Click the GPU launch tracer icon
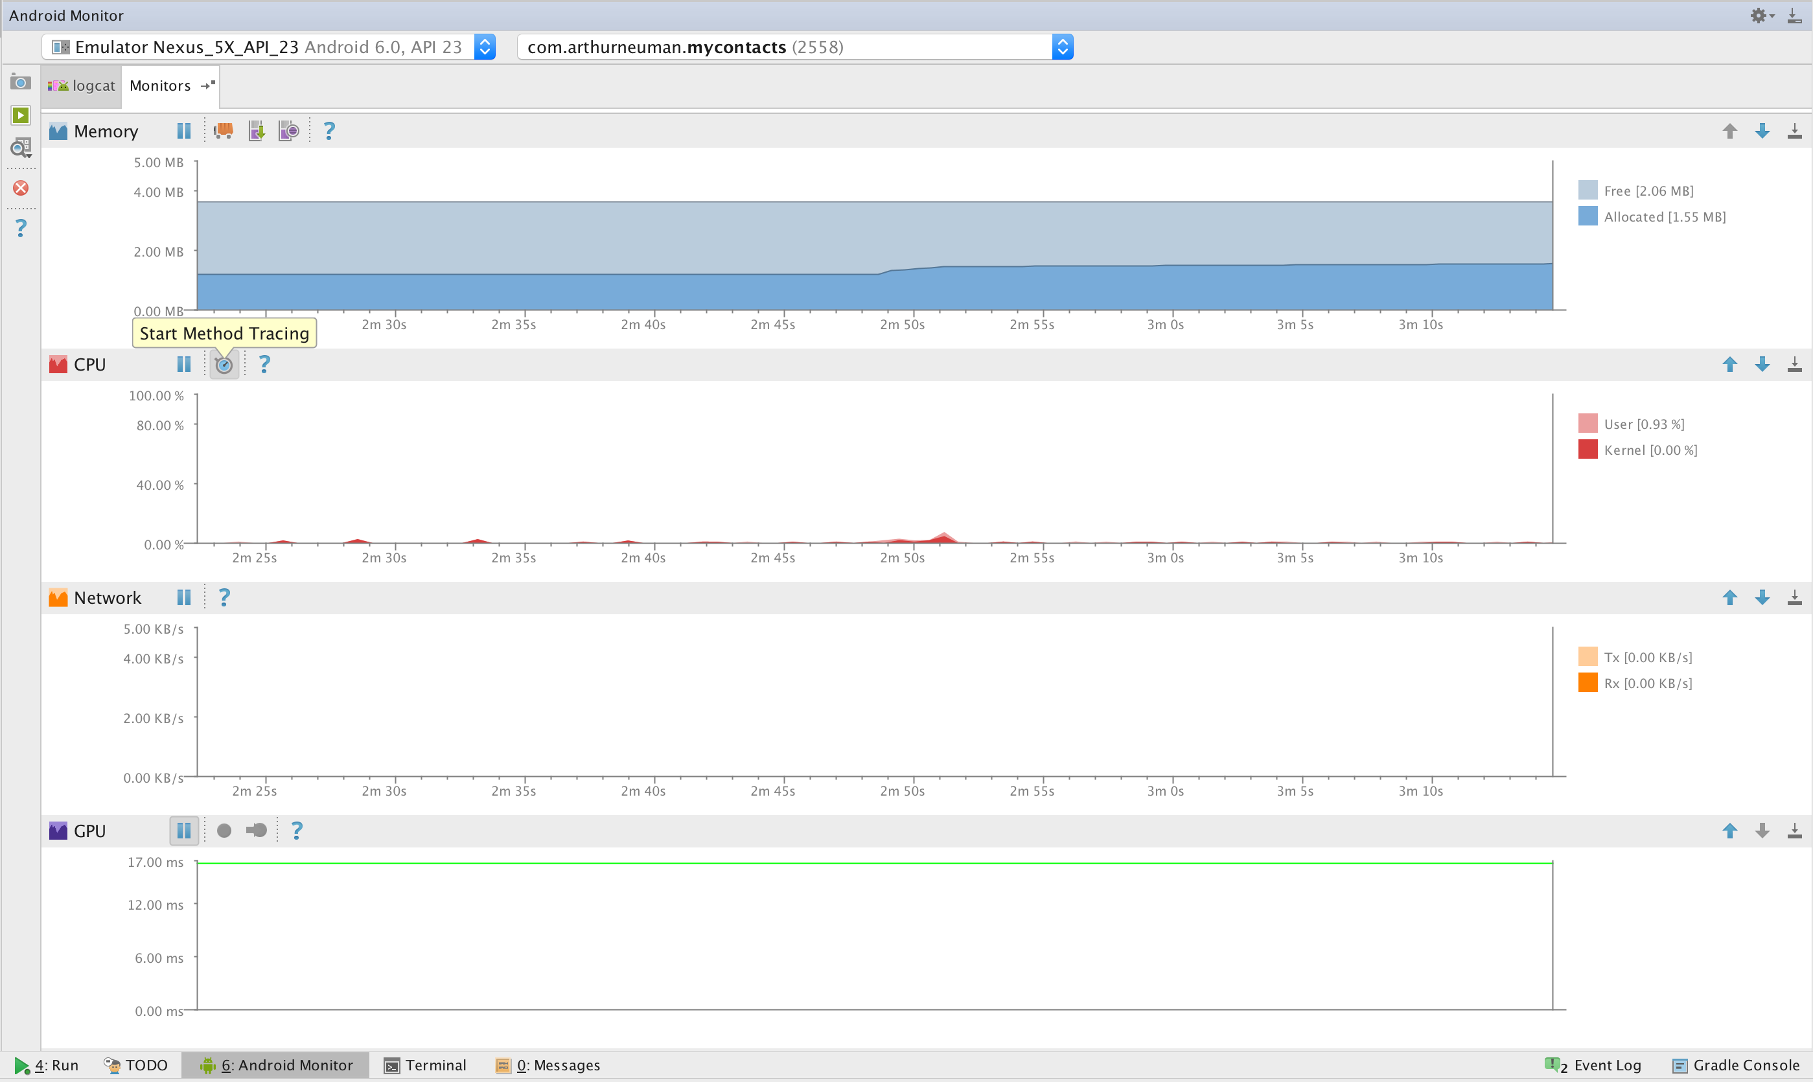This screenshot has width=1813, height=1082. coord(257,831)
